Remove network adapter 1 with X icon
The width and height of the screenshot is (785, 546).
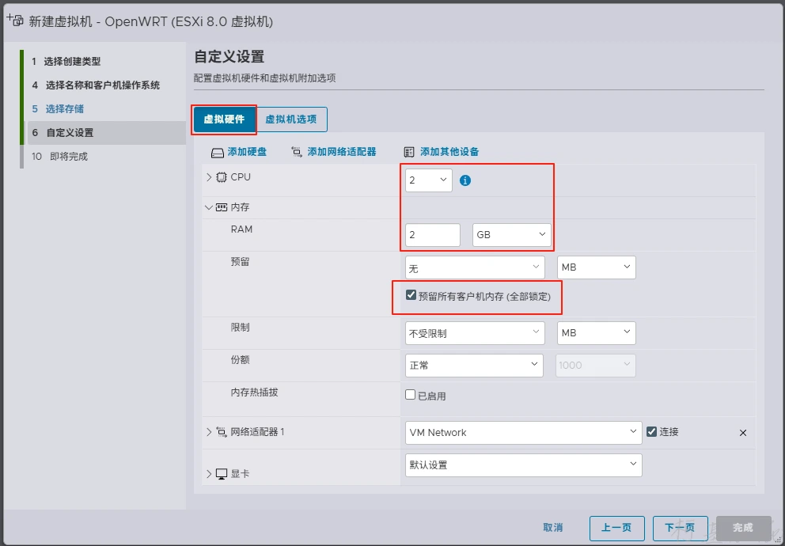pos(742,433)
